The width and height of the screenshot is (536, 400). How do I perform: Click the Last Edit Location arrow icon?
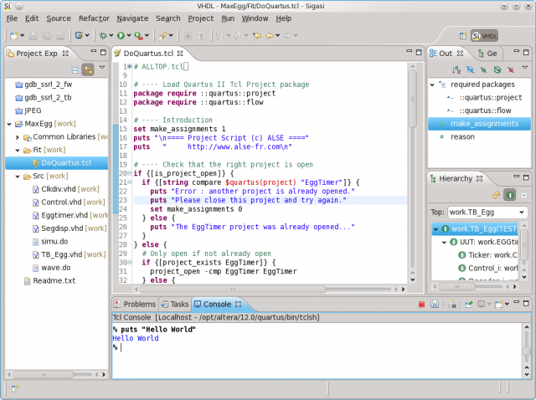pos(257,35)
